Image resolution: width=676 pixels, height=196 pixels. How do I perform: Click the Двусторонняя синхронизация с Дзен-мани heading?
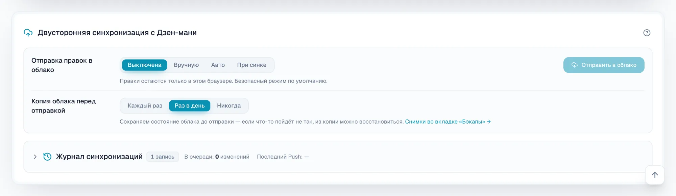[117, 33]
